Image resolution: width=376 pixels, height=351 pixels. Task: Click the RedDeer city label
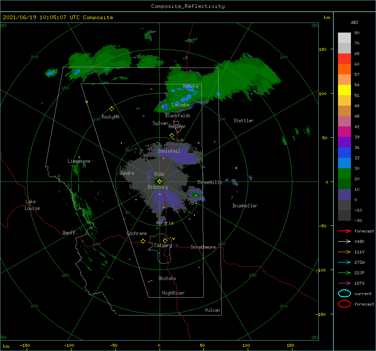point(177,126)
